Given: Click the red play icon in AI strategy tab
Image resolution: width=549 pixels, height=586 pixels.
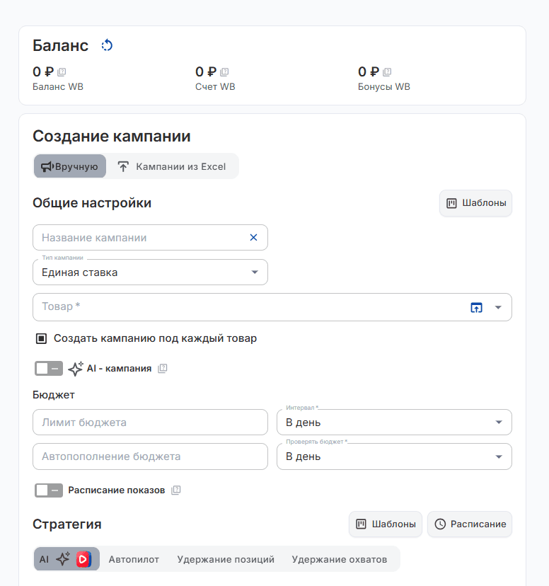Looking at the screenshot, I should tap(83, 560).
